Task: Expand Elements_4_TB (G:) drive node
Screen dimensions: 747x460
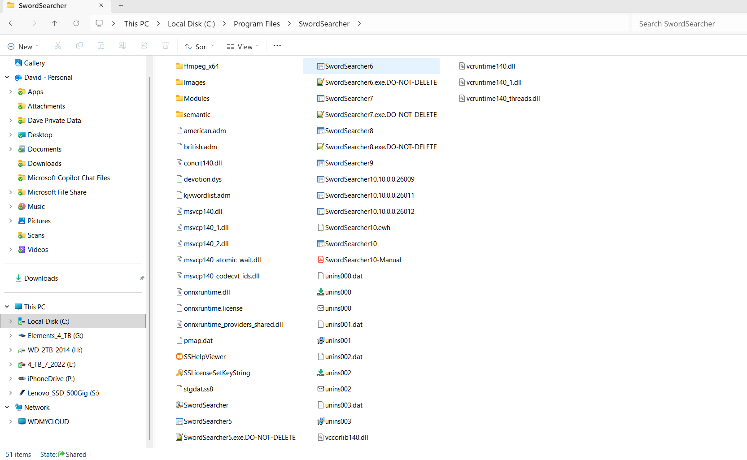Action: pos(11,335)
